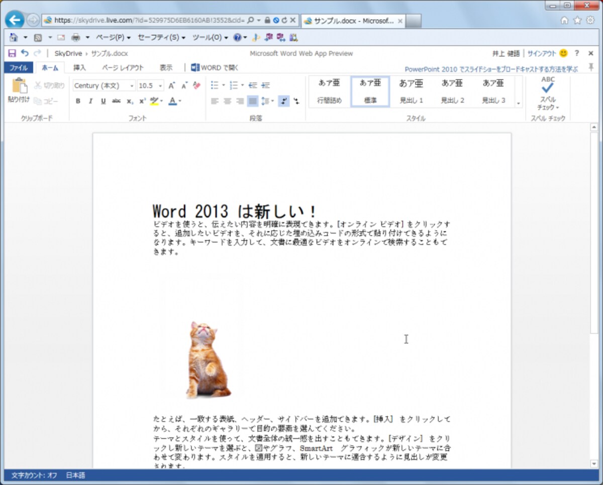The height and width of the screenshot is (485, 603).
Task: Justify the paragraph text
Action: click(x=253, y=101)
